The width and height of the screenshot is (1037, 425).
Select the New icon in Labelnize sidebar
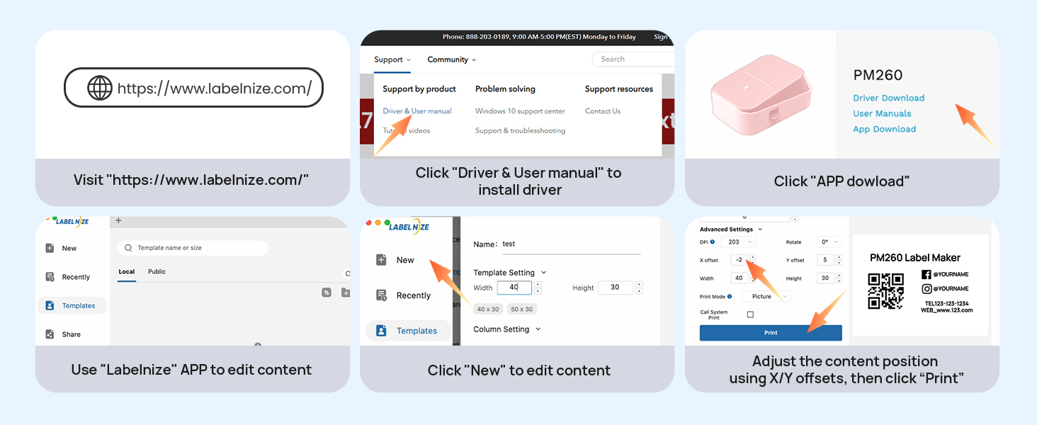pos(50,248)
